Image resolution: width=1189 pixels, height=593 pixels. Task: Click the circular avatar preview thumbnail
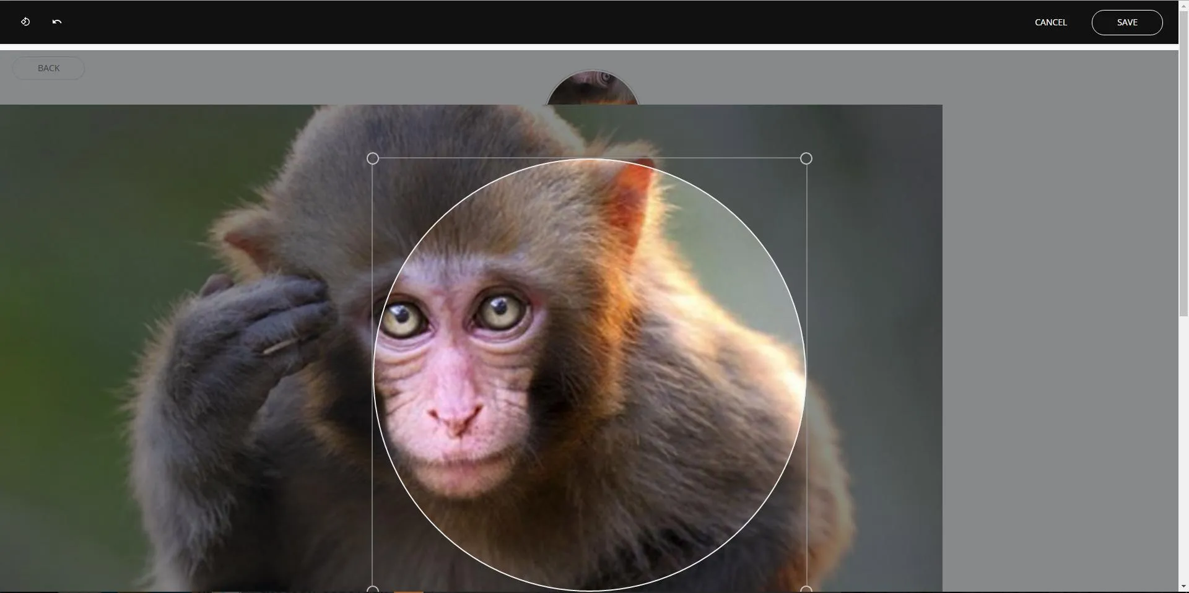[x=592, y=87]
